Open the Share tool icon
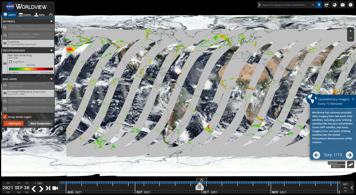Image resolution: width=356 pixels, height=195 pixels. [327, 5]
